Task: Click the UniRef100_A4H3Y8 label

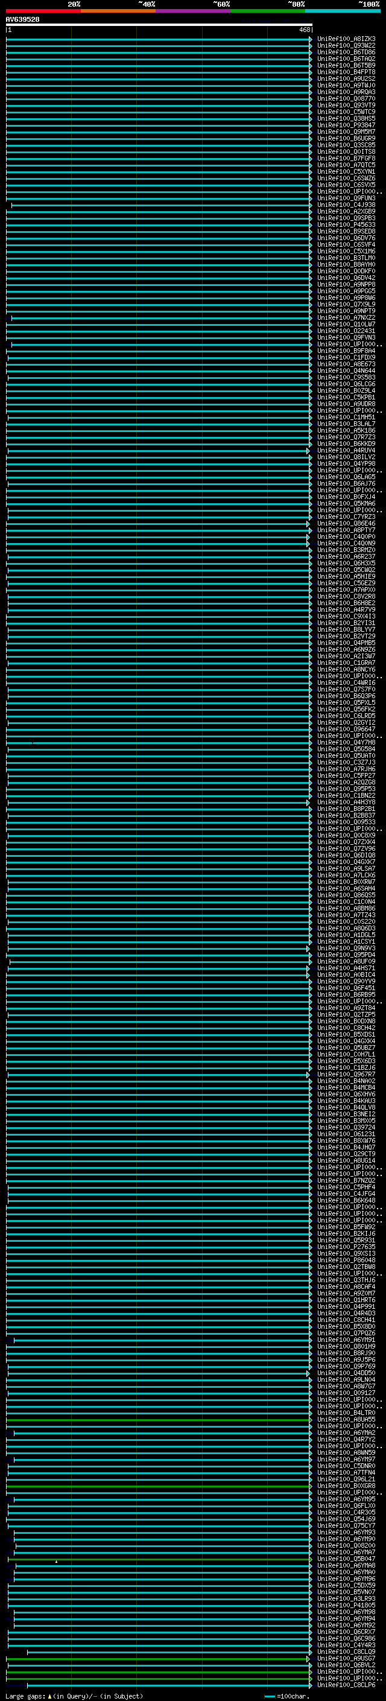Action: 346,803
